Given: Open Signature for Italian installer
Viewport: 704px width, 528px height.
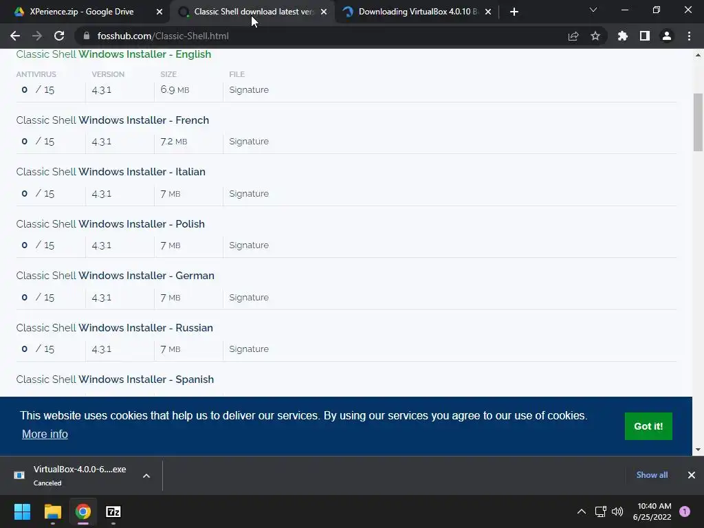Looking at the screenshot, I should click(249, 193).
